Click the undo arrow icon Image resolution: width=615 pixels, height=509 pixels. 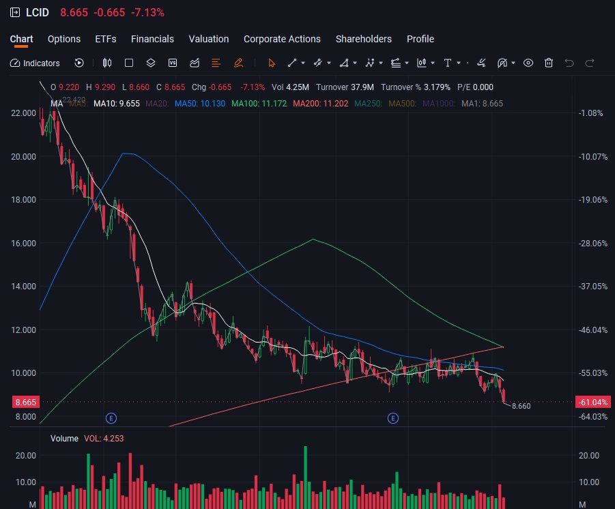569,63
